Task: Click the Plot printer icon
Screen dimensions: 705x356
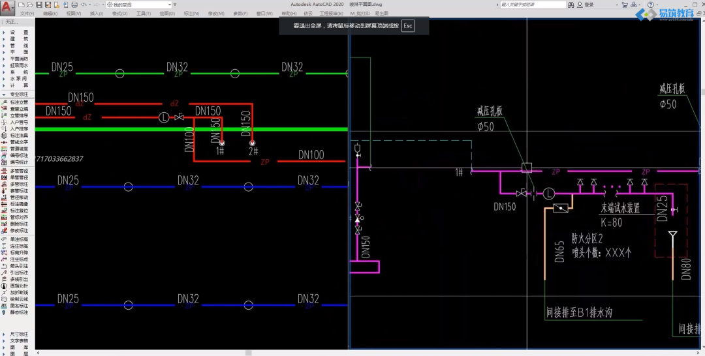Action: (x=74, y=5)
